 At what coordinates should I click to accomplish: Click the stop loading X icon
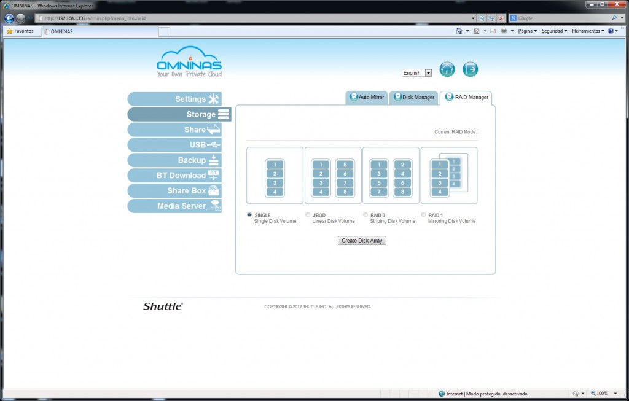[x=501, y=18]
